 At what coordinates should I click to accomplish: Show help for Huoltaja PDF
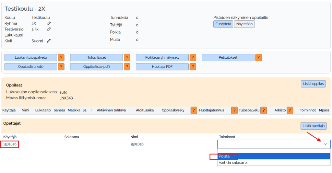tap(193, 67)
